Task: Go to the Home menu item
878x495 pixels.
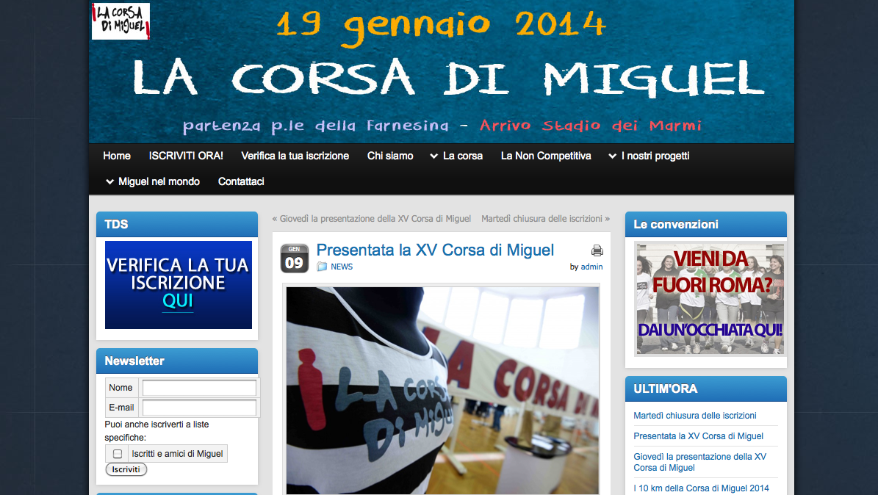Action: pos(117,156)
